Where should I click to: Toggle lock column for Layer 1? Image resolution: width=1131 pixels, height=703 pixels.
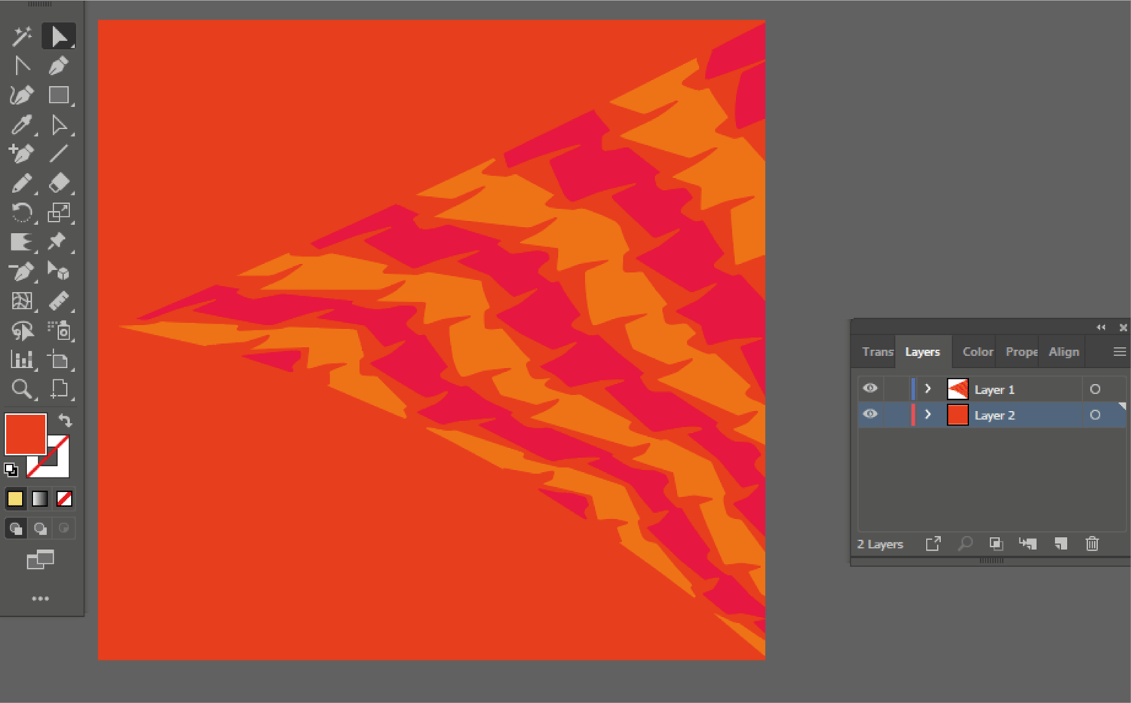(x=895, y=388)
